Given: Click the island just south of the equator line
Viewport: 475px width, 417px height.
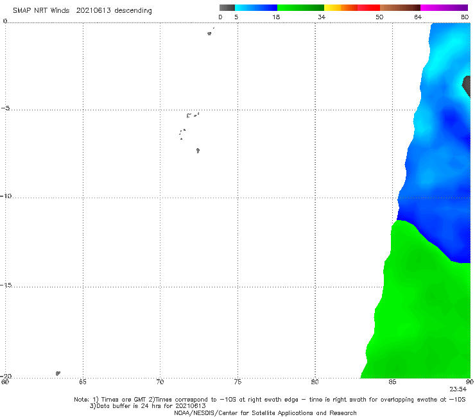Looking at the screenshot, I should coord(209,33).
